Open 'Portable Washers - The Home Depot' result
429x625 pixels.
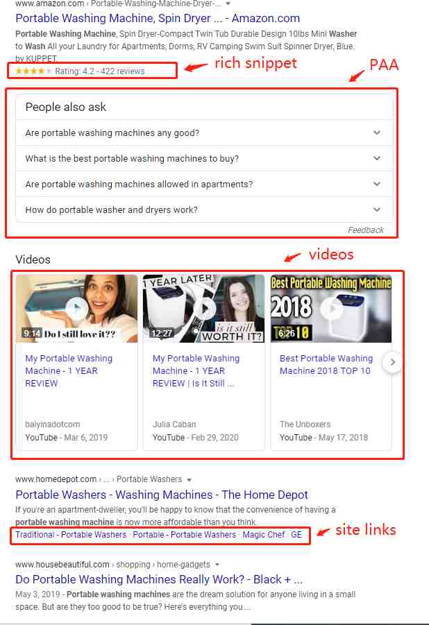click(x=162, y=495)
